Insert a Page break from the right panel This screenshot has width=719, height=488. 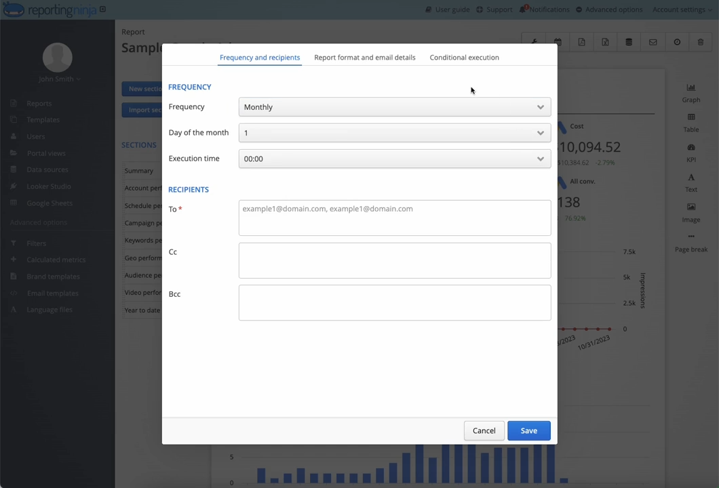click(x=691, y=243)
